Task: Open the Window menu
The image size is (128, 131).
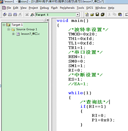Action: click(101, 8)
